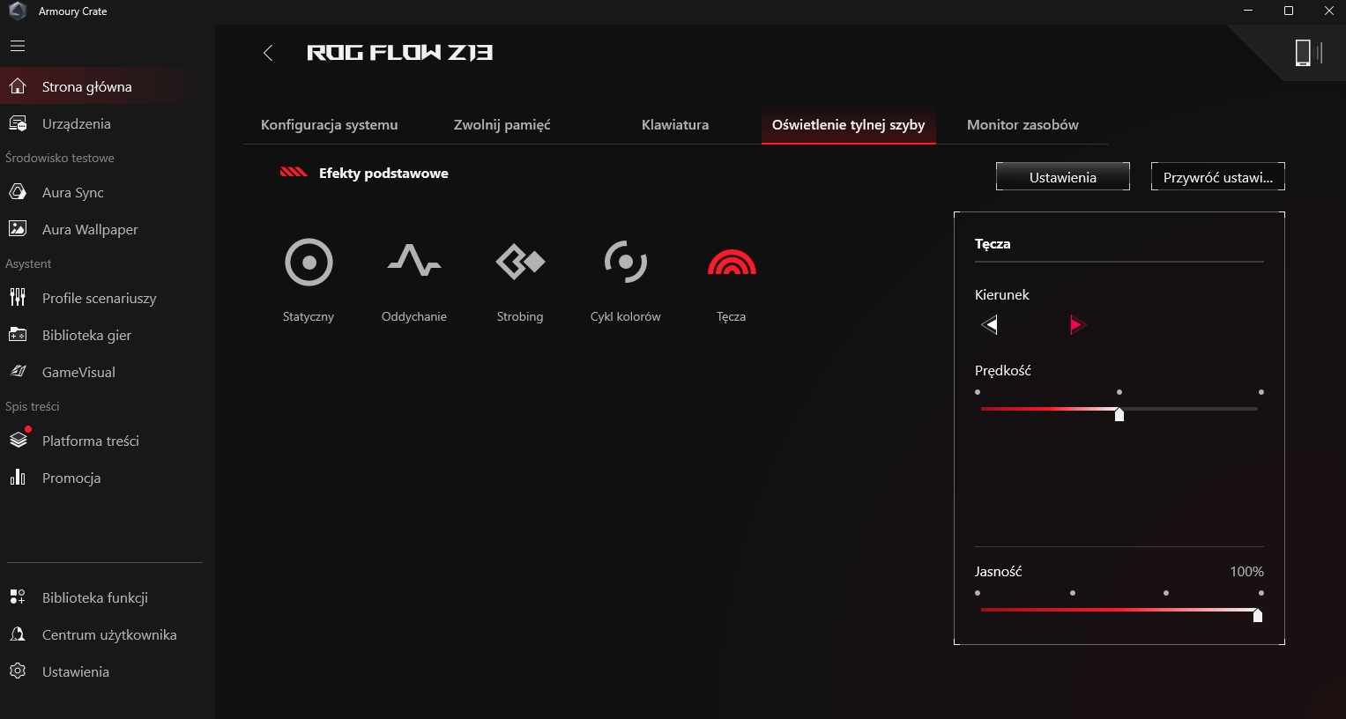1346x719 pixels.
Task: Open Aura Sync from sidebar
Action: [72, 192]
